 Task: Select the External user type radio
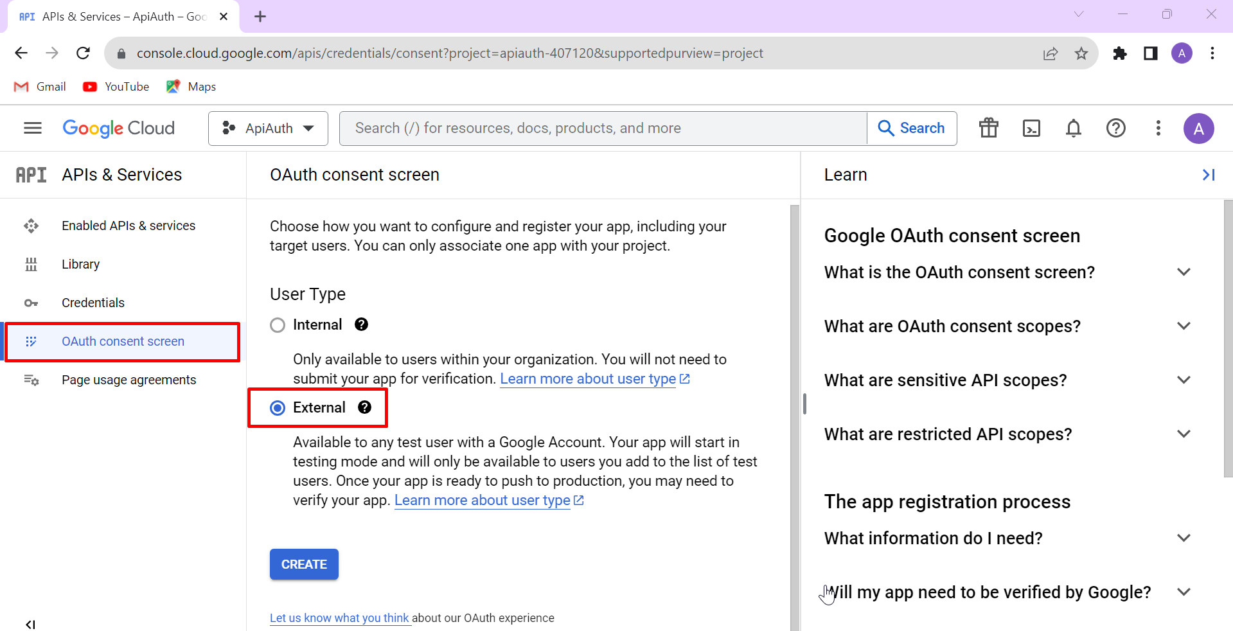point(277,407)
